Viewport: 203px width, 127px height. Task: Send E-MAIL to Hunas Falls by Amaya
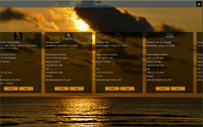click(163, 89)
